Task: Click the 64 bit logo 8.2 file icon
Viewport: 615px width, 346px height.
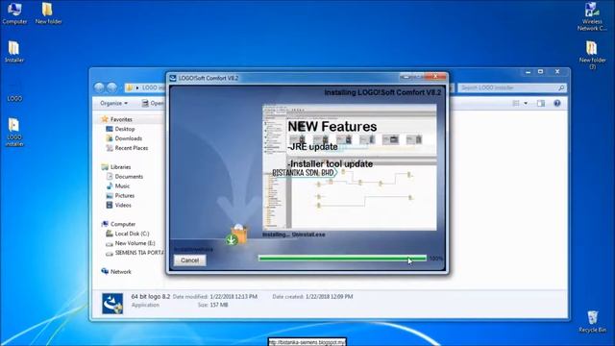Action: point(112,304)
